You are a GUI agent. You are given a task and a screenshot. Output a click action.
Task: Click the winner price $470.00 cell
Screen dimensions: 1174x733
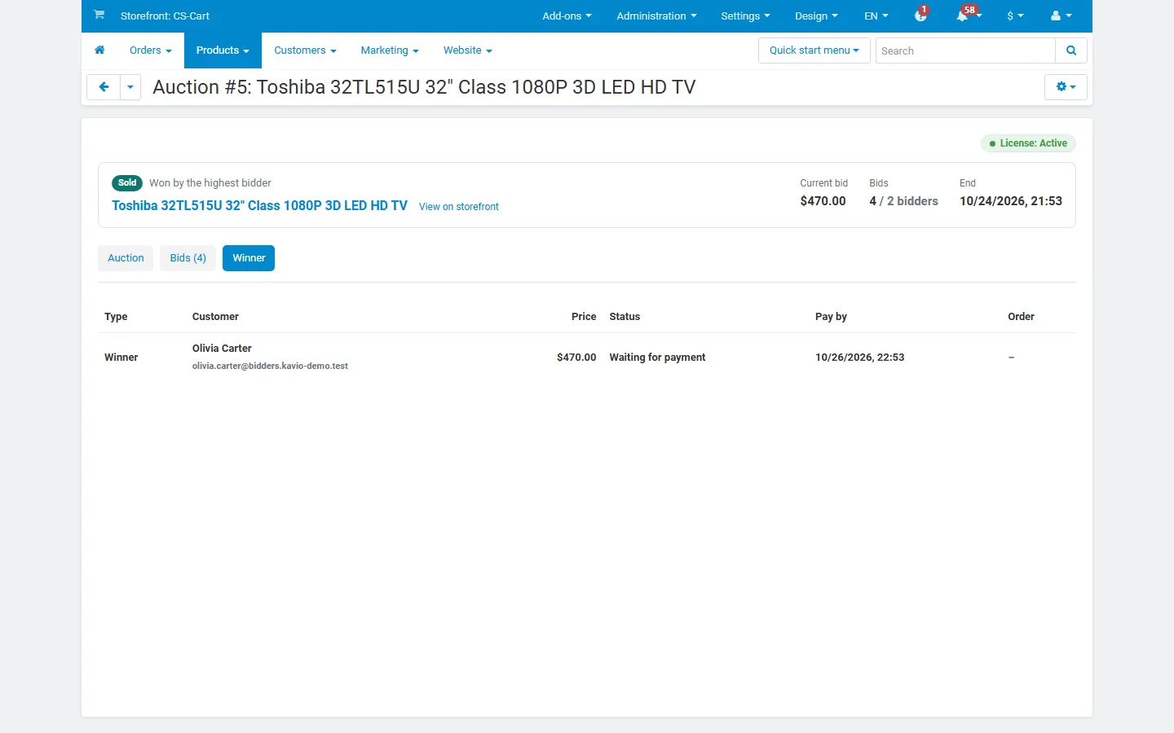click(576, 358)
